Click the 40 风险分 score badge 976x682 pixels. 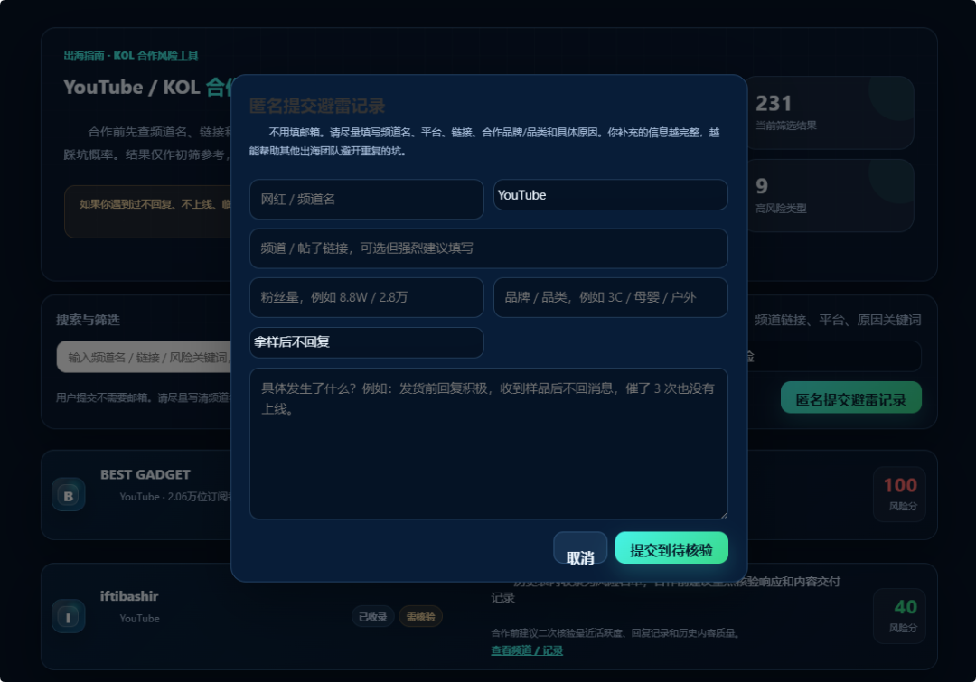pyautogui.click(x=899, y=616)
